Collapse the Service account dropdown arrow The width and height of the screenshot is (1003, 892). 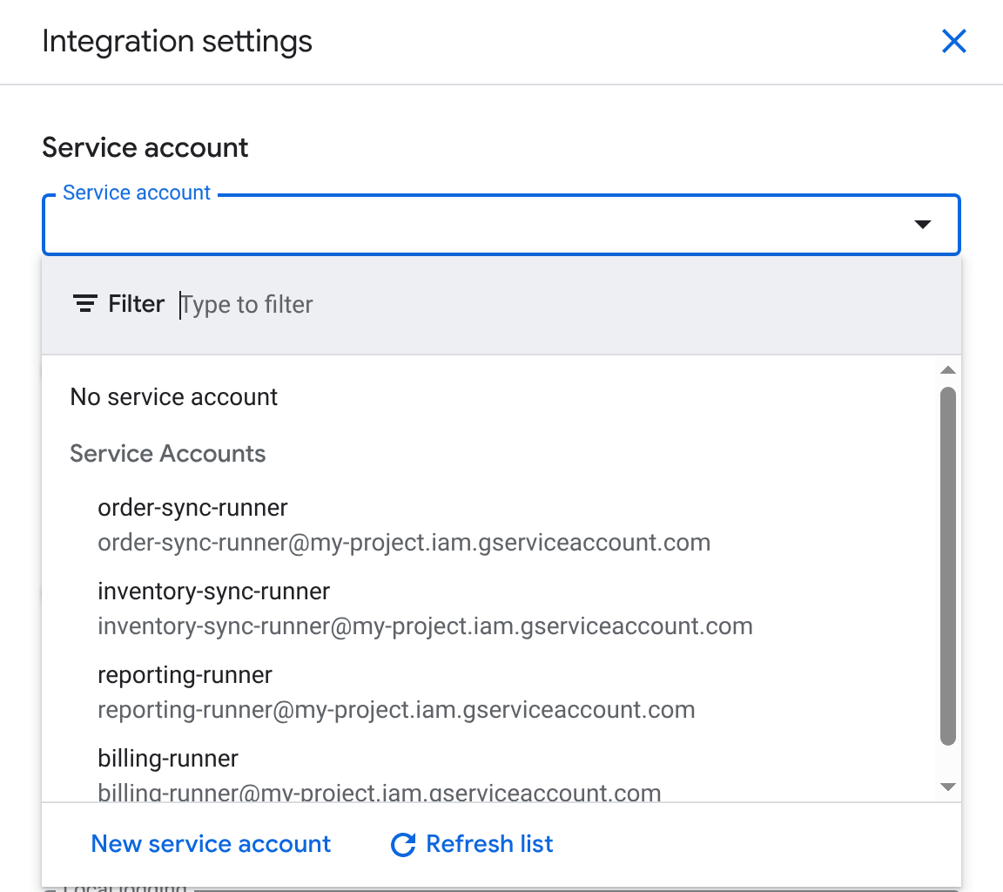point(922,225)
